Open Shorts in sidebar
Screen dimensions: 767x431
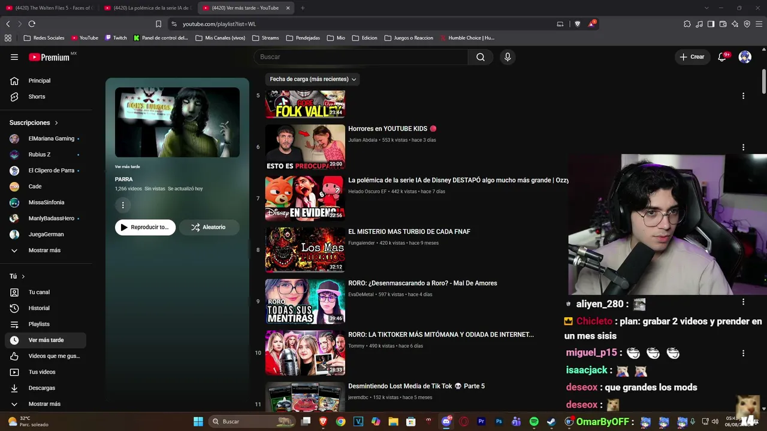pos(46,96)
